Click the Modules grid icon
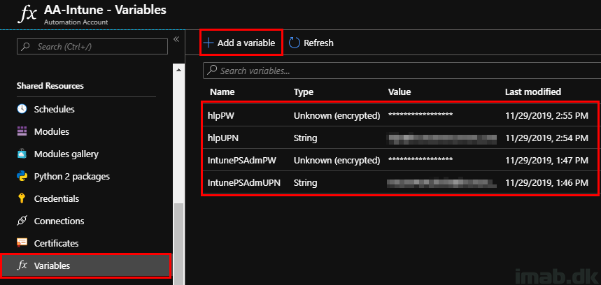Image resolution: width=601 pixels, height=285 pixels. coord(22,131)
